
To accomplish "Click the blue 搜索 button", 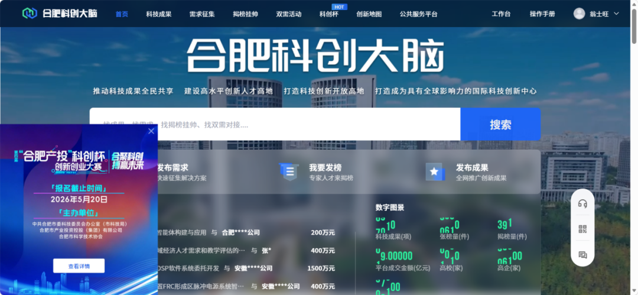I will (500, 124).
